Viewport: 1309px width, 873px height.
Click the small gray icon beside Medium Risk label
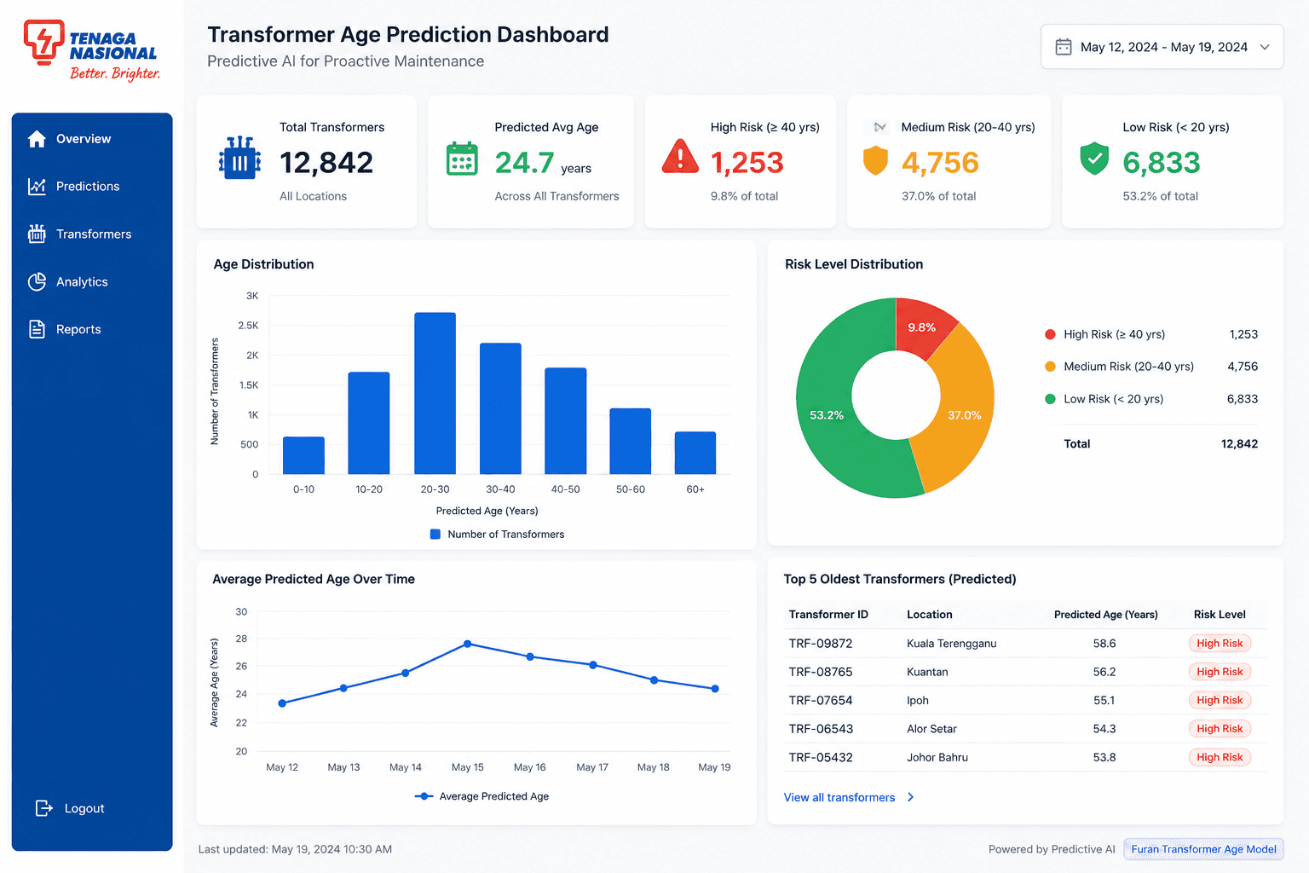(x=879, y=127)
